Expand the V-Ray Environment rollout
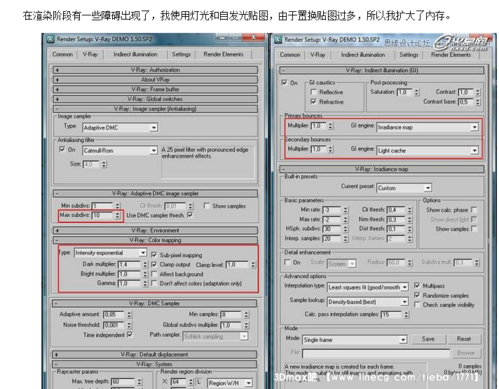Image resolution: width=499 pixels, height=389 pixels. (x=156, y=231)
